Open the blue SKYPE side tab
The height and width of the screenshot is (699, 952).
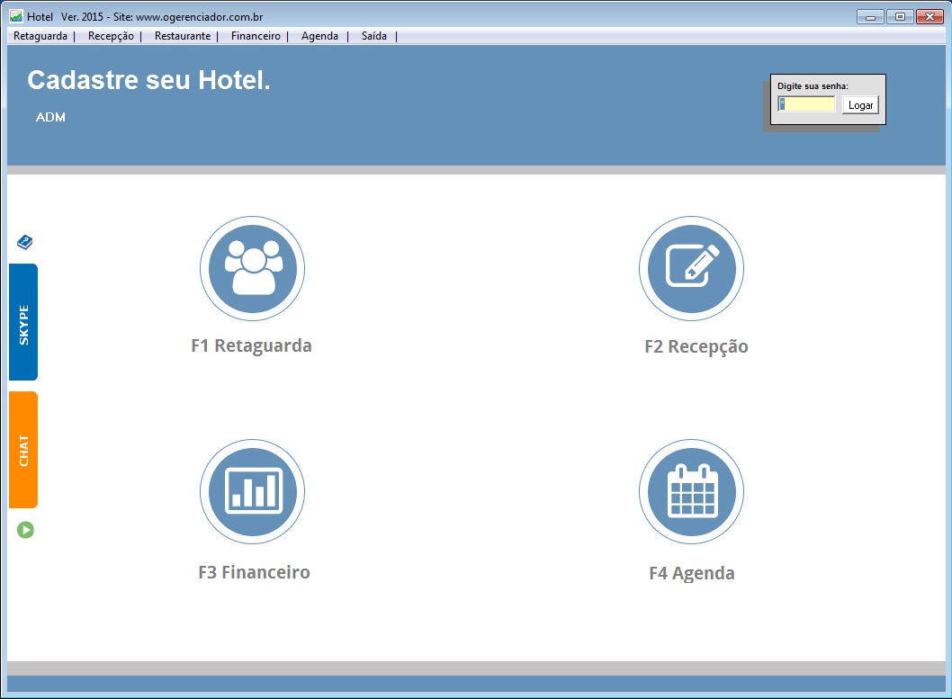tap(23, 322)
